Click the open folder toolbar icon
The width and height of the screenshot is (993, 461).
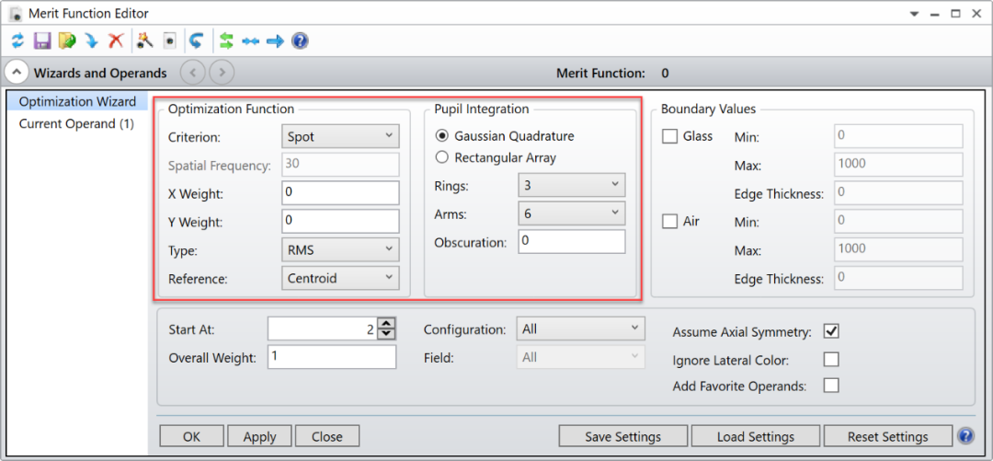click(x=66, y=41)
